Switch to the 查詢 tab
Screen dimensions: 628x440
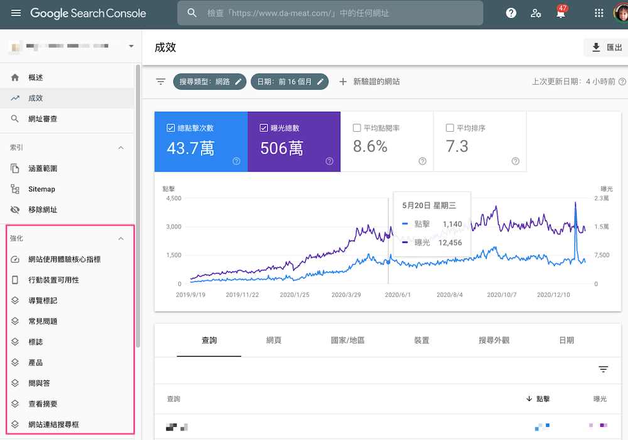click(209, 340)
